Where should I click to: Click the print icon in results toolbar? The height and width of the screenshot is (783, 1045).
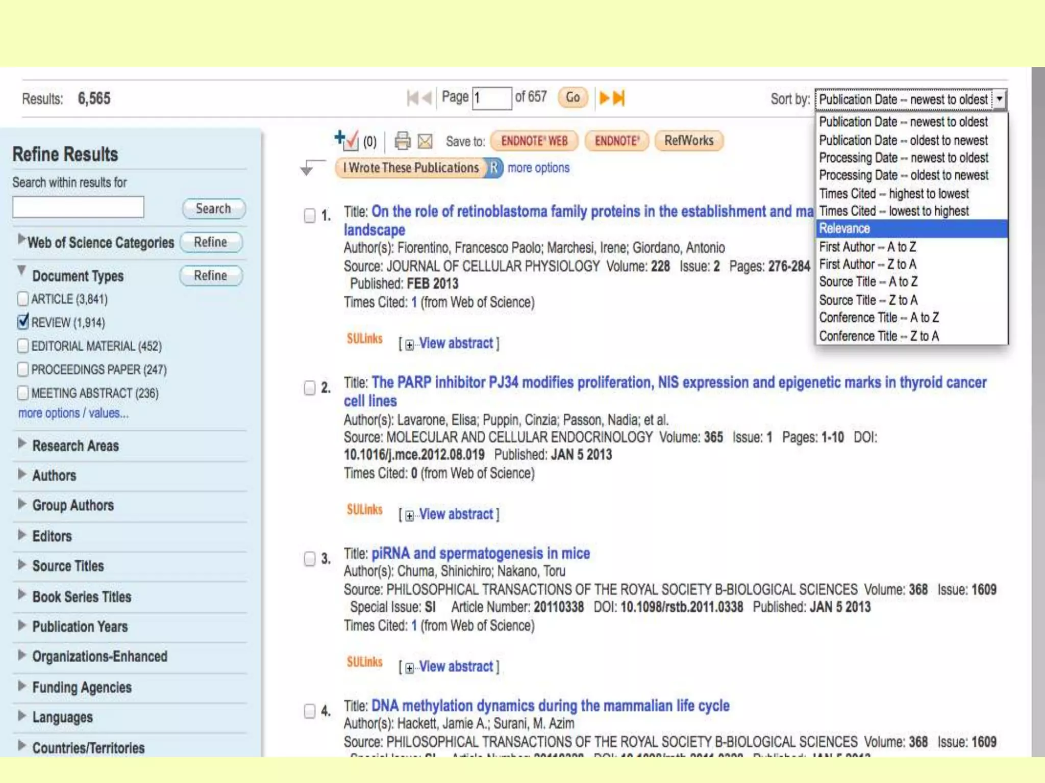[x=403, y=141]
